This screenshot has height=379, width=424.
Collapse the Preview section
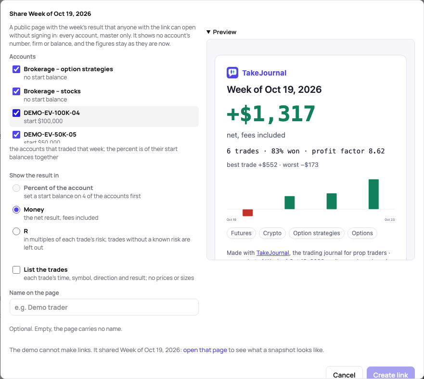(x=221, y=32)
